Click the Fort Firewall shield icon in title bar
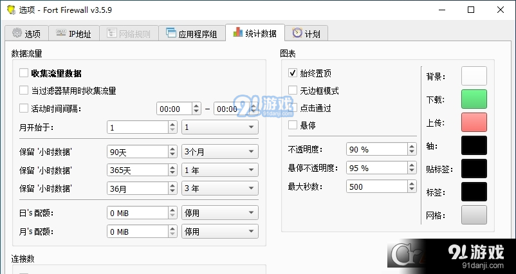Image resolution: width=516 pixels, height=274 pixels. click(12, 10)
